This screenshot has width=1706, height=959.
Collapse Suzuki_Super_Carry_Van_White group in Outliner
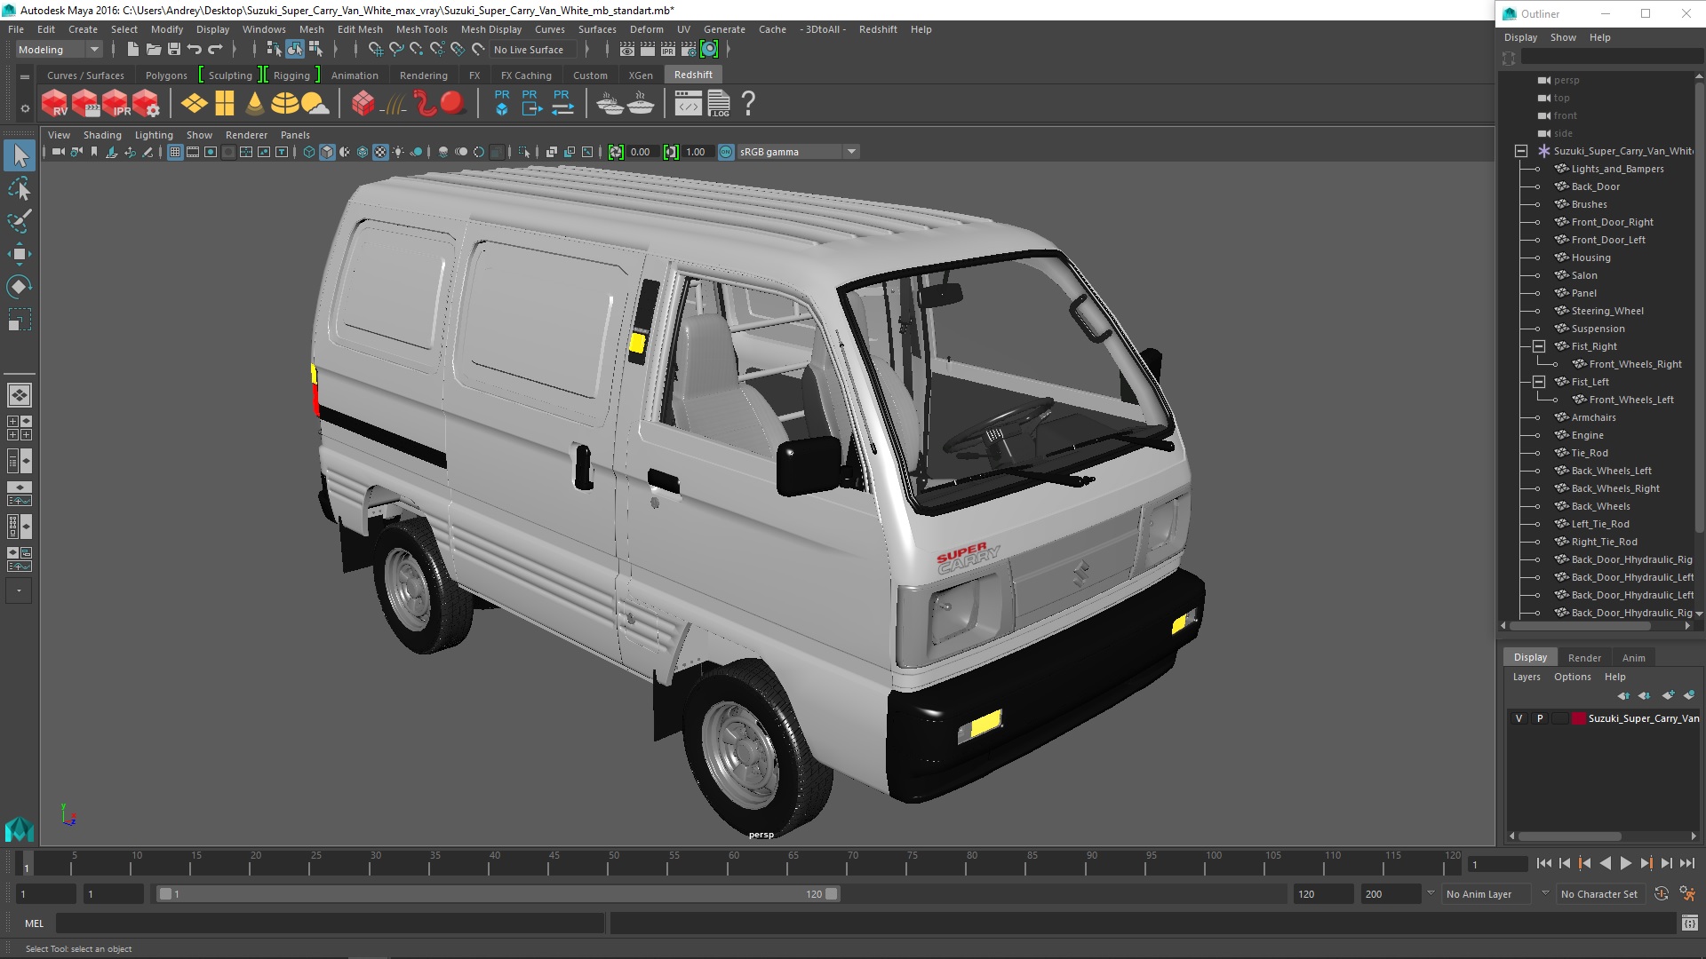(x=1521, y=151)
